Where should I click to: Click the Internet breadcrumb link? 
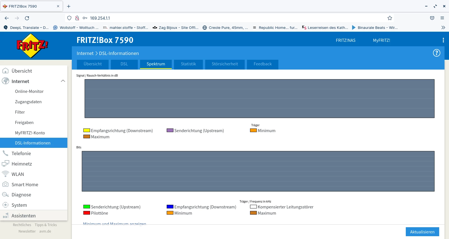85,53
